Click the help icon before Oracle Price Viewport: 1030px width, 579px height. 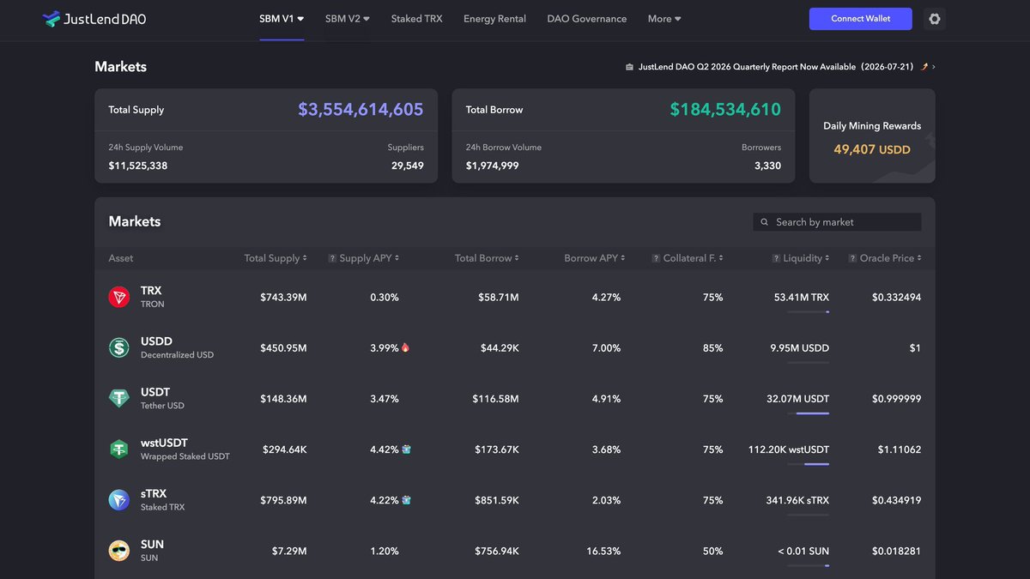pyautogui.click(x=853, y=258)
